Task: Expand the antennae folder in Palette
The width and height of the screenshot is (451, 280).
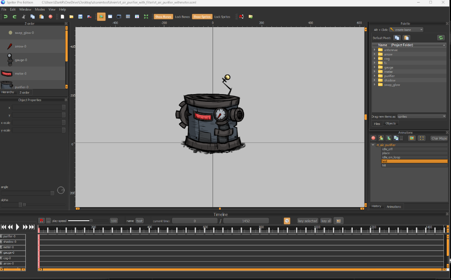Action: [x=375, y=50]
